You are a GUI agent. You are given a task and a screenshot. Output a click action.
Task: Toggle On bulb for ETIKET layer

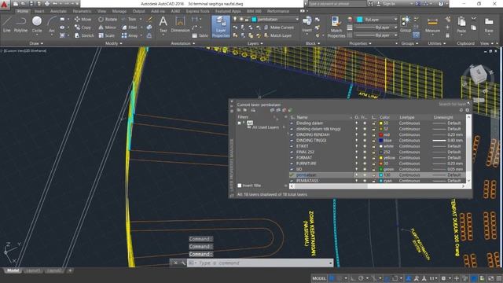(x=356, y=146)
